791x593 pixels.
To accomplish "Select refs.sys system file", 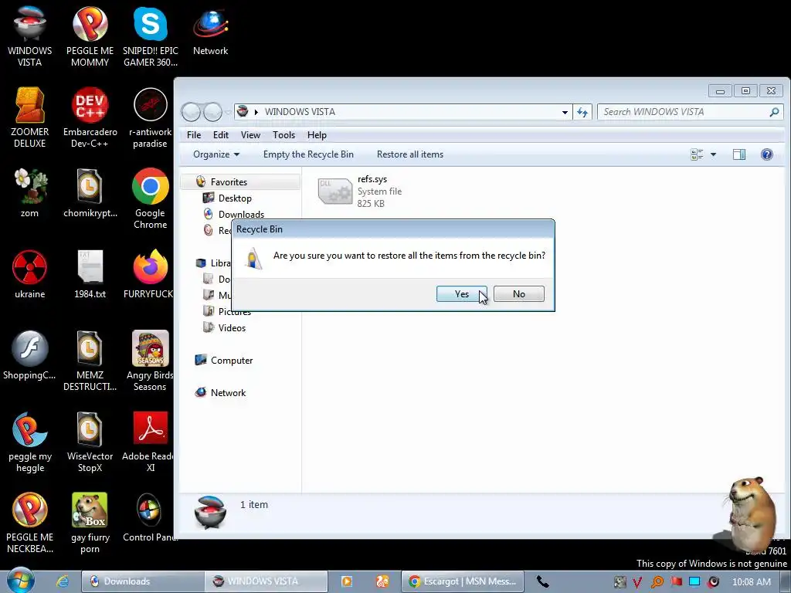I will pos(362,191).
